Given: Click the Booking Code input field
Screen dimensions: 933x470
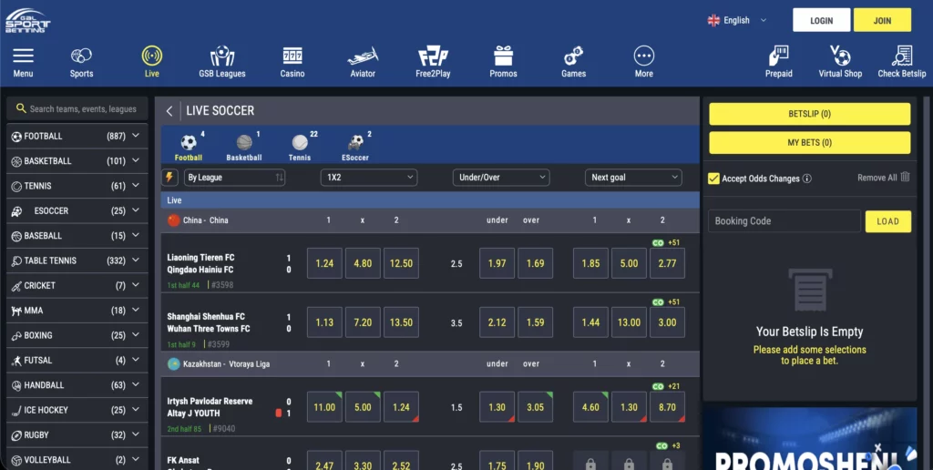Looking at the screenshot, I should click(784, 221).
